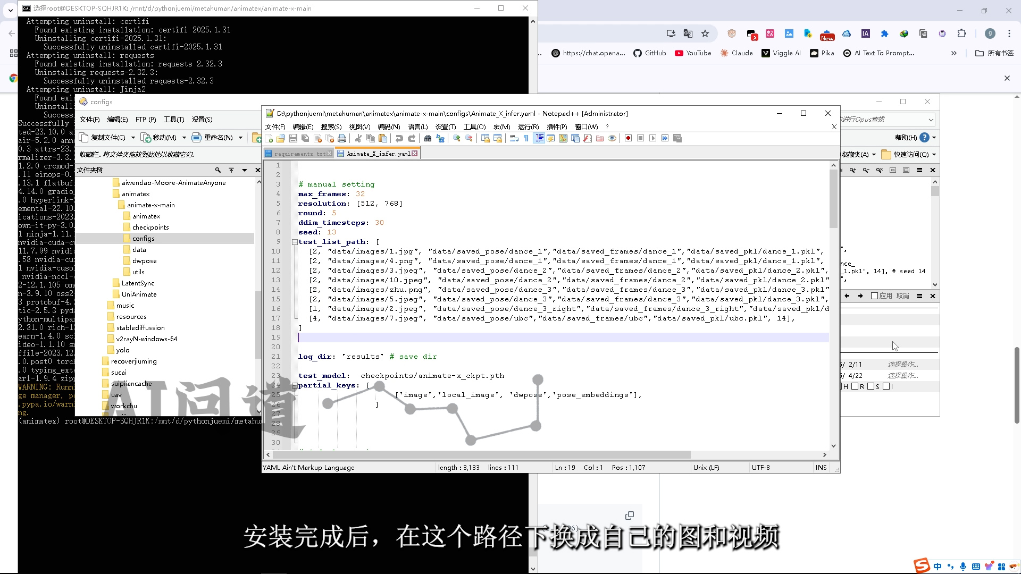Open the New file icon

pos(269,138)
